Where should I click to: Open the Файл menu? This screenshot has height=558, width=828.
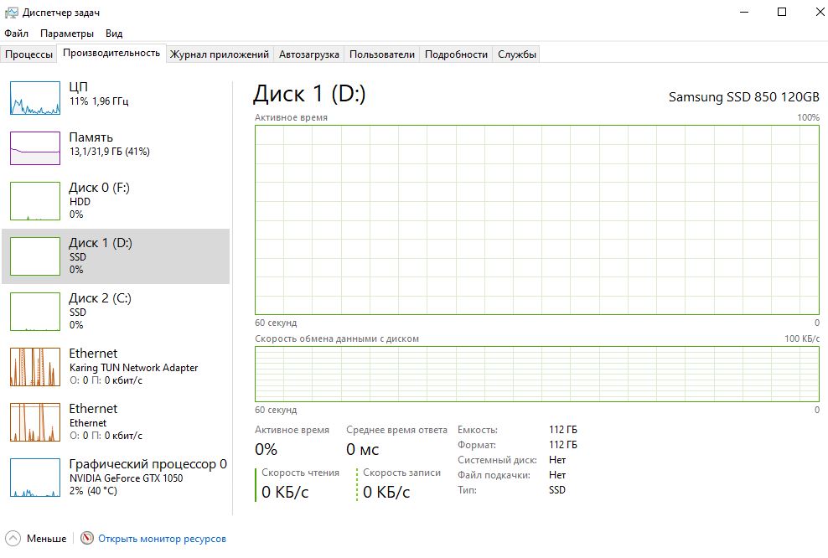[16, 34]
